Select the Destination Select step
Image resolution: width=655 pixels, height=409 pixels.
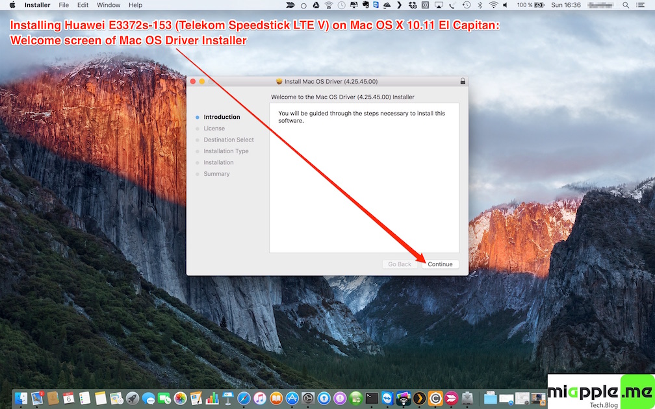click(x=229, y=140)
